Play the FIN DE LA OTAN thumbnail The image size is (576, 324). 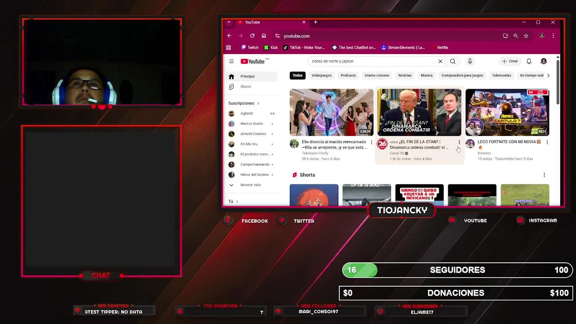(419, 112)
